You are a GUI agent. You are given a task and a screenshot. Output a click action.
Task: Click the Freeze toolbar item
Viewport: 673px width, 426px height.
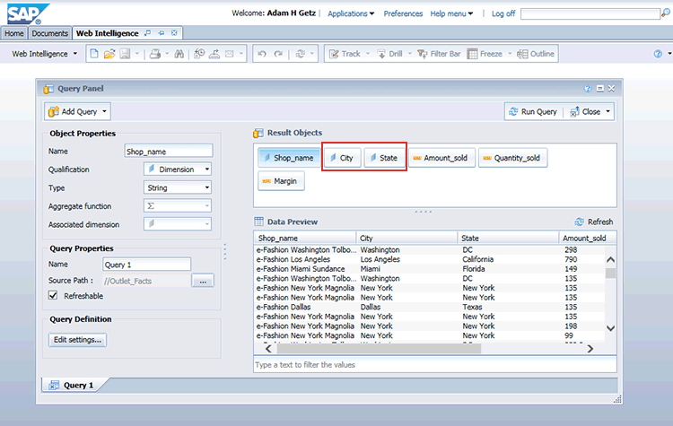[485, 54]
